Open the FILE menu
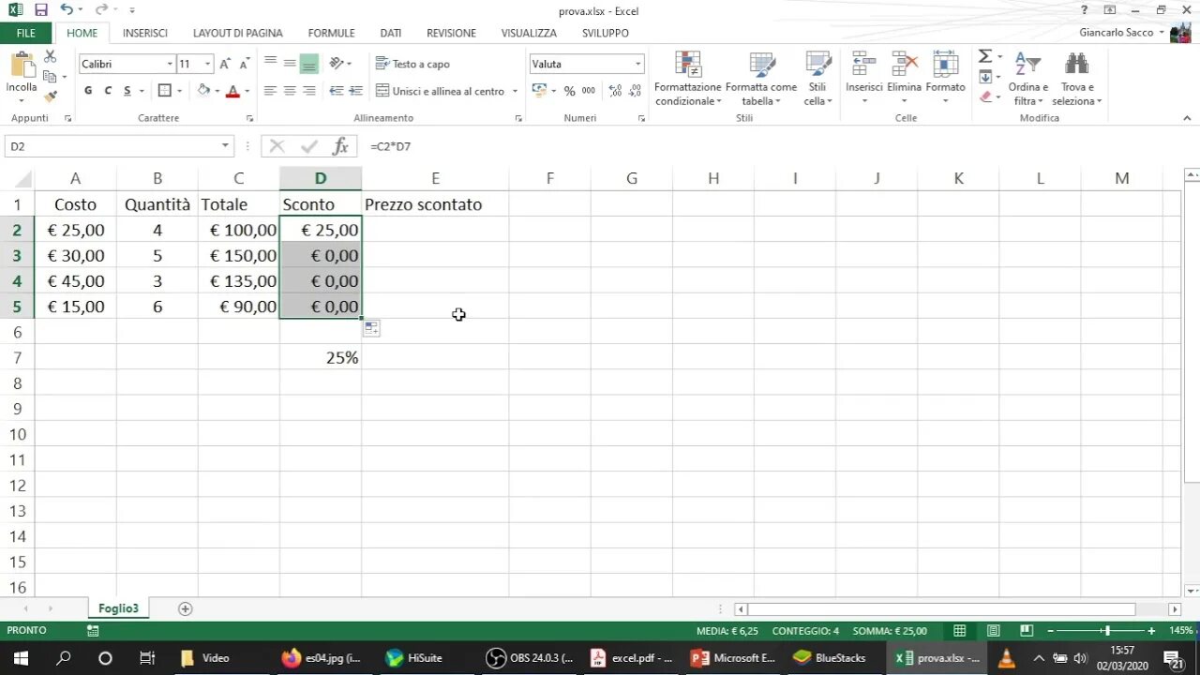Screen dimensions: 1200x675 [25, 33]
